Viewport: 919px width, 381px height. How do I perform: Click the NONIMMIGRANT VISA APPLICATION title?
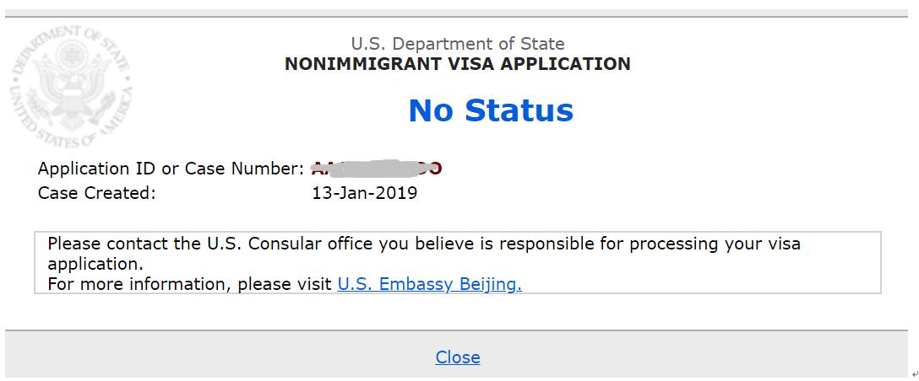tap(458, 64)
